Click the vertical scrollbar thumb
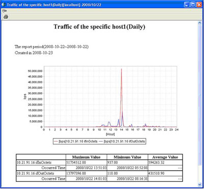Image resolution: width=204 pixels, height=189 pixels. coord(200,96)
